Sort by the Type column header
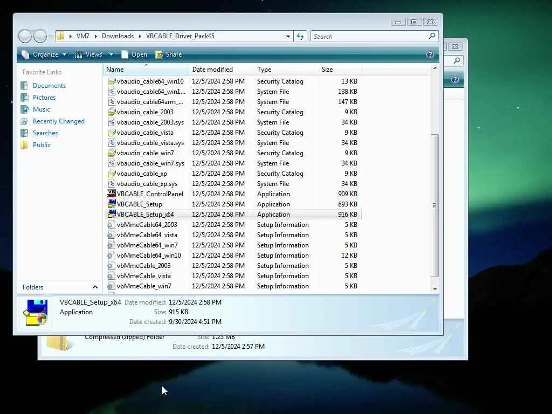 (x=286, y=70)
